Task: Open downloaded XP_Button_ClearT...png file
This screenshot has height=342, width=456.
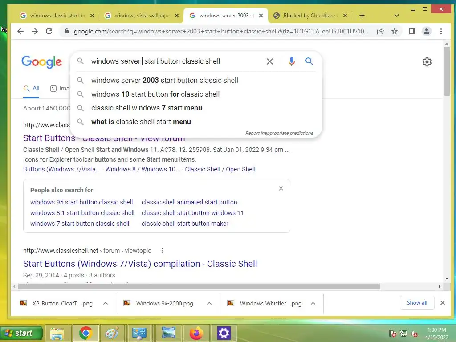Action: tap(57, 304)
